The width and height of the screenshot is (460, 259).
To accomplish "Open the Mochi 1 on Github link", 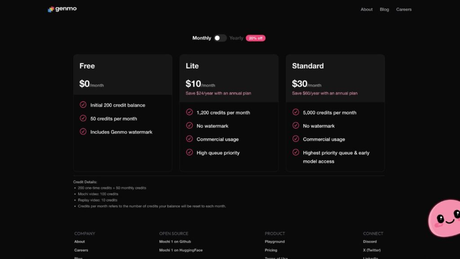I will click(x=175, y=242).
